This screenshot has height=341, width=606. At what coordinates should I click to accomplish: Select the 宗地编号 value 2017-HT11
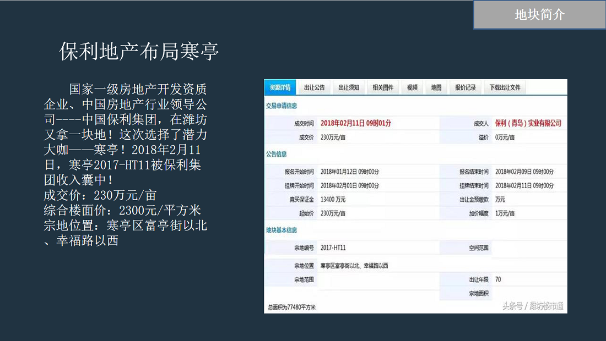333,248
